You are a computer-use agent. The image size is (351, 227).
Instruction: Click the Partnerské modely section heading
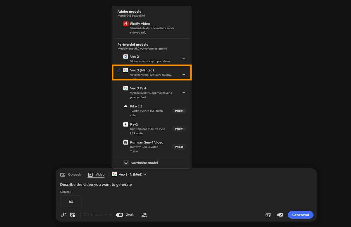click(133, 45)
